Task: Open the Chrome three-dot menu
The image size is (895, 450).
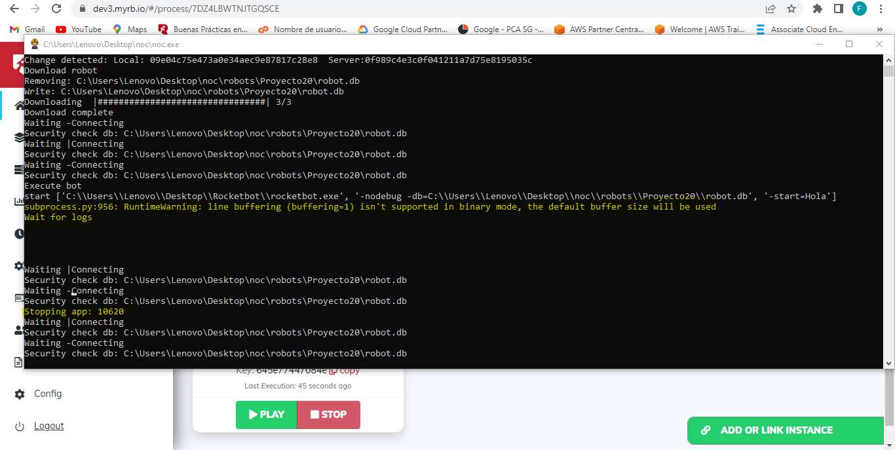Action: [881, 9]
